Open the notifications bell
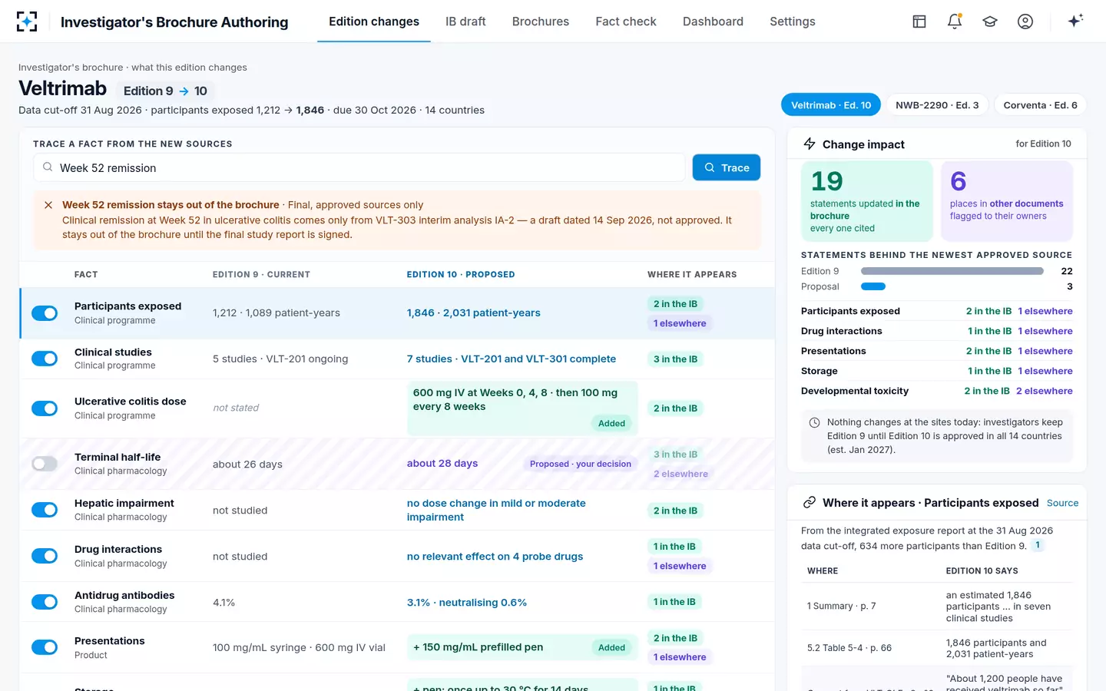The width and height of the screenshot is (1106, 691). 955,21
